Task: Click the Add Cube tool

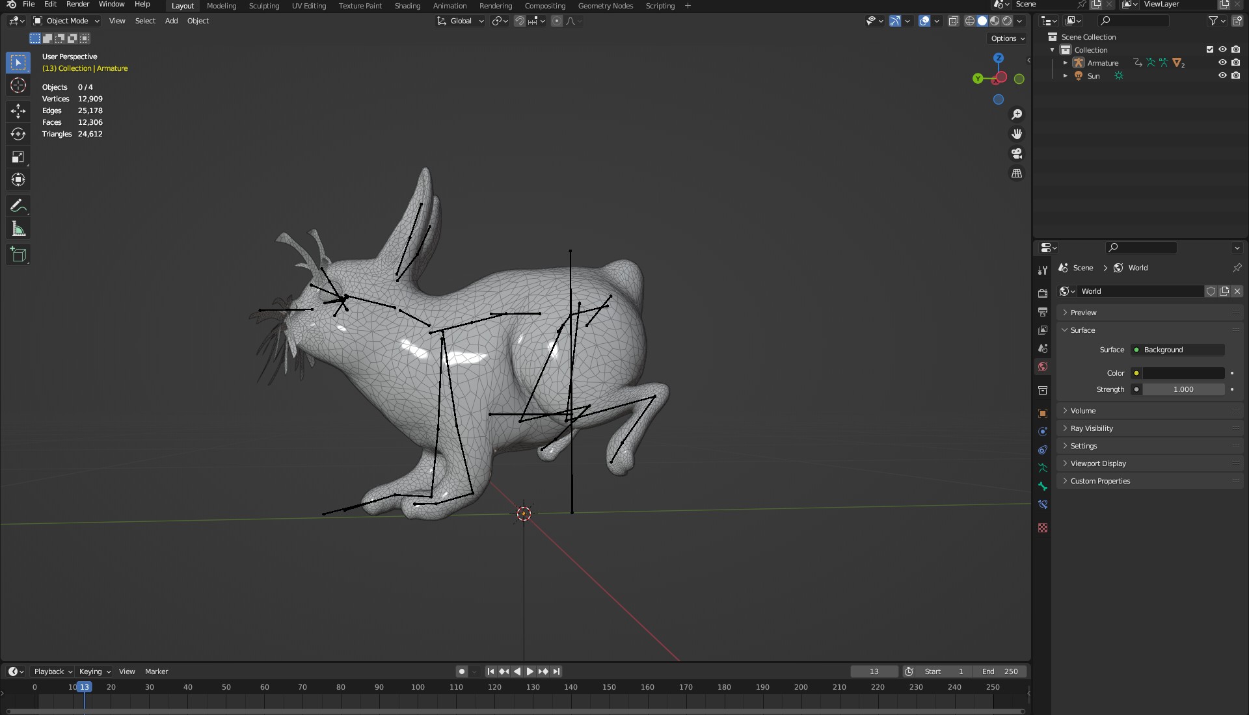Action: 18,254
